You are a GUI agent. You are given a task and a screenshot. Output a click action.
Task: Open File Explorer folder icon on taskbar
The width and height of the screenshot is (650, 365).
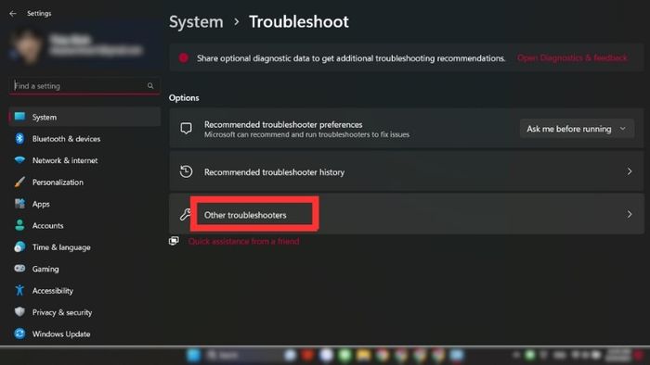(x=363, y=355)
